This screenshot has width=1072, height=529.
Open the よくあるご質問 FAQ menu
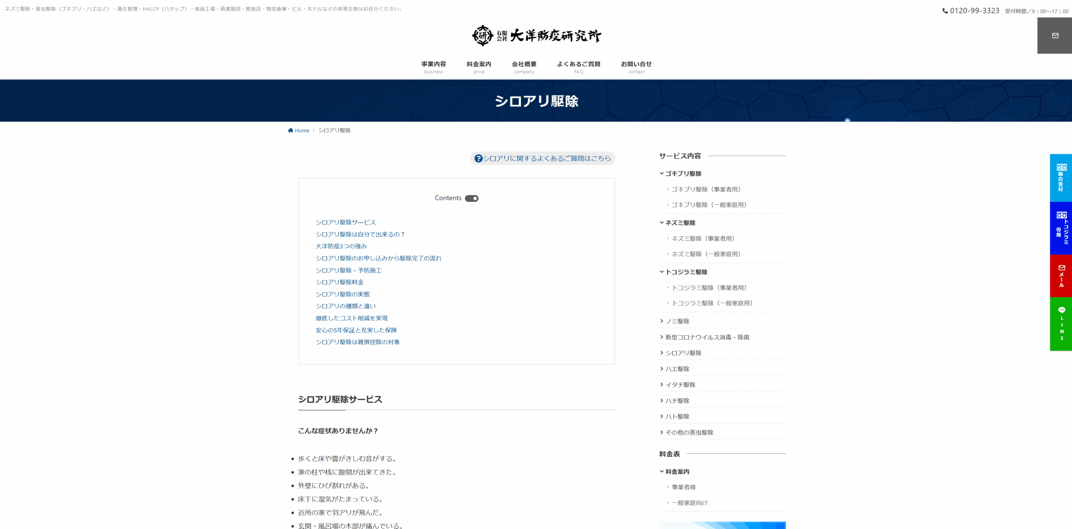click(578, 67)
